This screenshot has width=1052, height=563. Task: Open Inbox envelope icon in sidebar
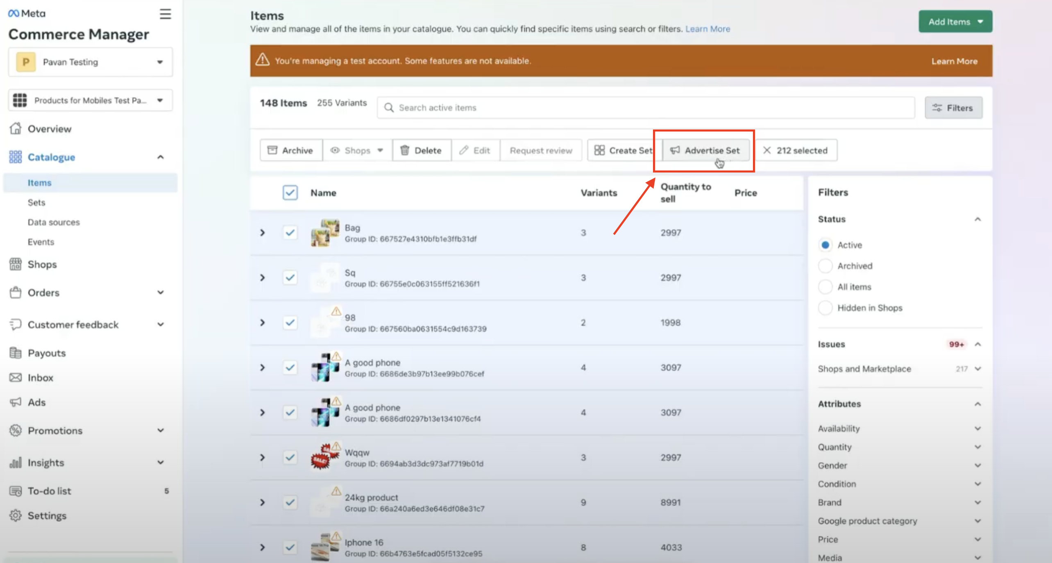pos(16,377)
